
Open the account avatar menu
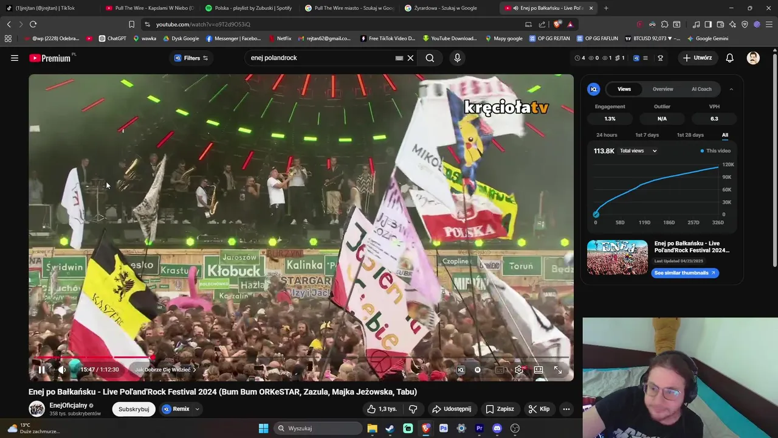753,58
